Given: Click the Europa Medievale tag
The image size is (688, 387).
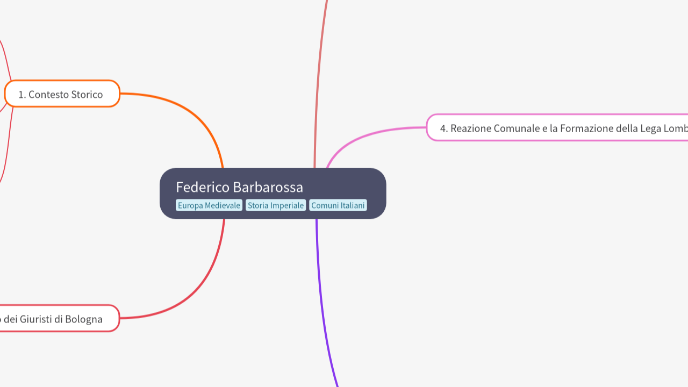Looking at the screenshot, I should (209, 205).
